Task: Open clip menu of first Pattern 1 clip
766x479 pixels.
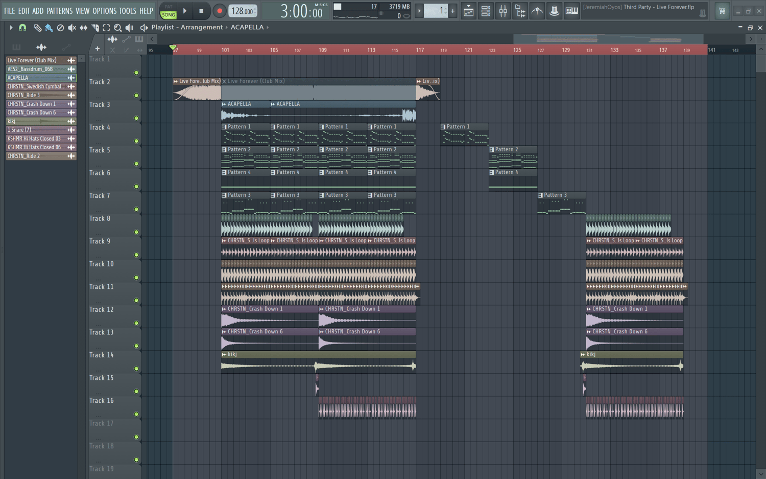Action: (x=224, y=127)
